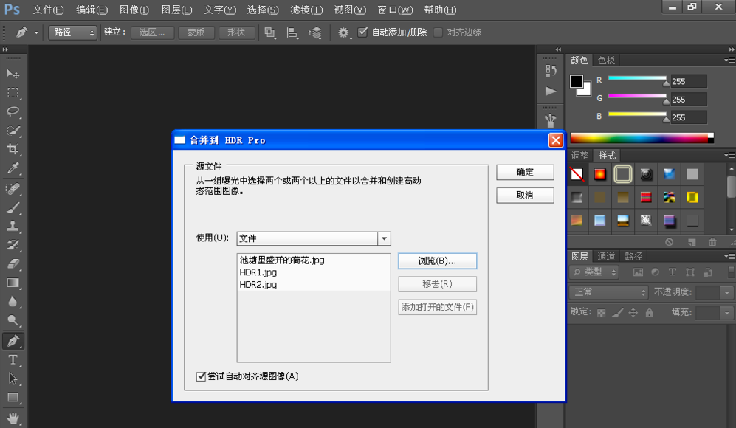736x428 pixels.
Task: Open the 使用 文件 dropdown
Action: 383,238
